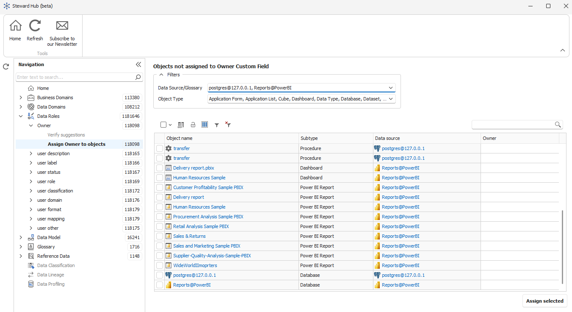Tick the checkbox for Retail Analysis Sample PBIX

[x=160, y=226]
